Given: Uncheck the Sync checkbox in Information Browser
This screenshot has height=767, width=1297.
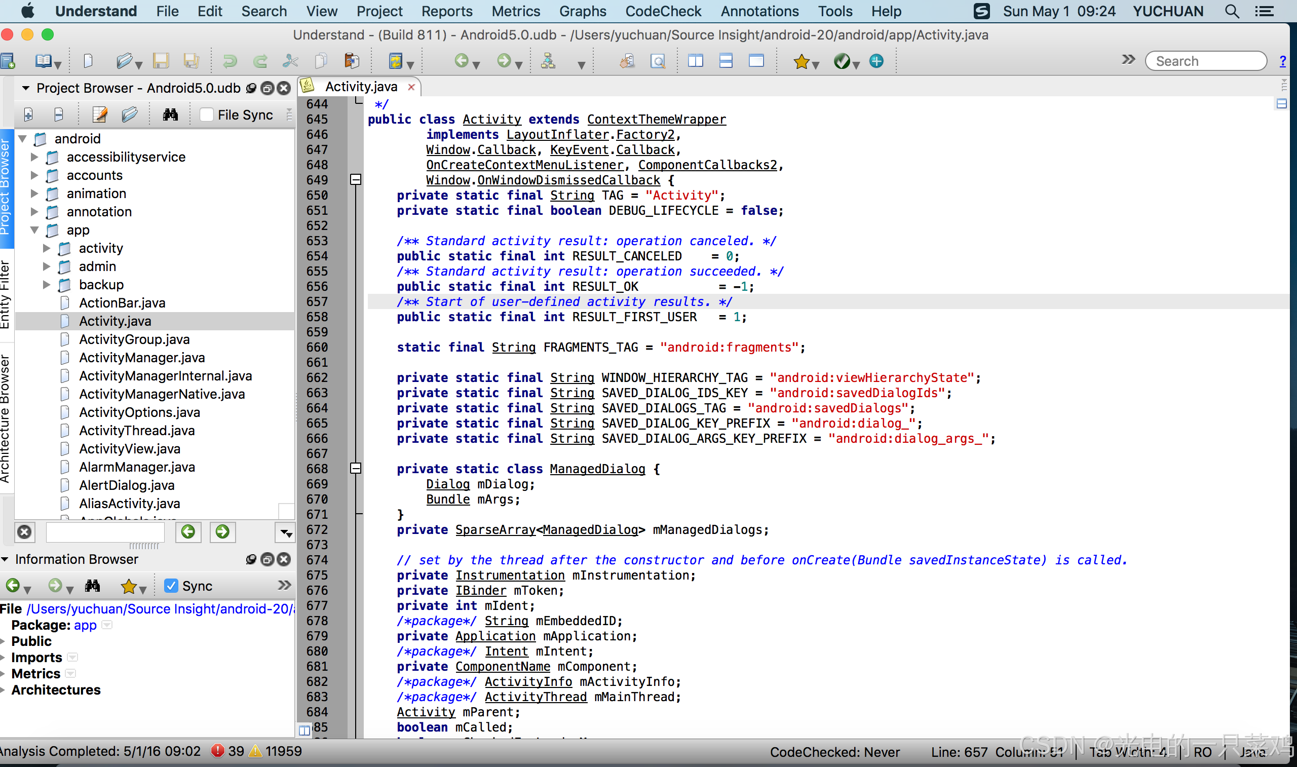Looking at the screenshot, I should [171, 586].
